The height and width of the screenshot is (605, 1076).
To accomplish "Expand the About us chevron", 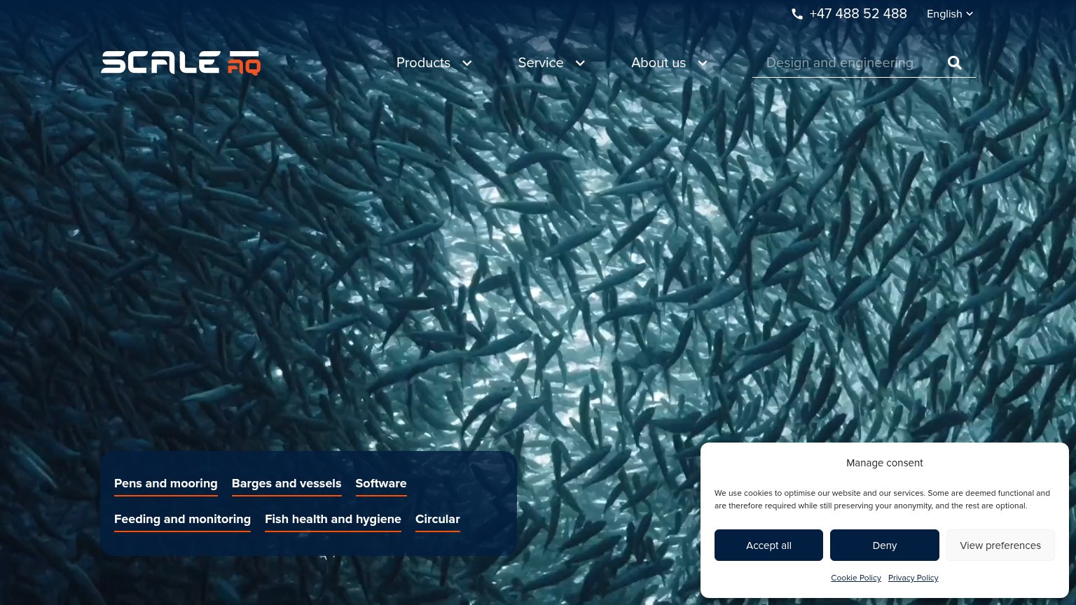I will (x=703, y=63).
